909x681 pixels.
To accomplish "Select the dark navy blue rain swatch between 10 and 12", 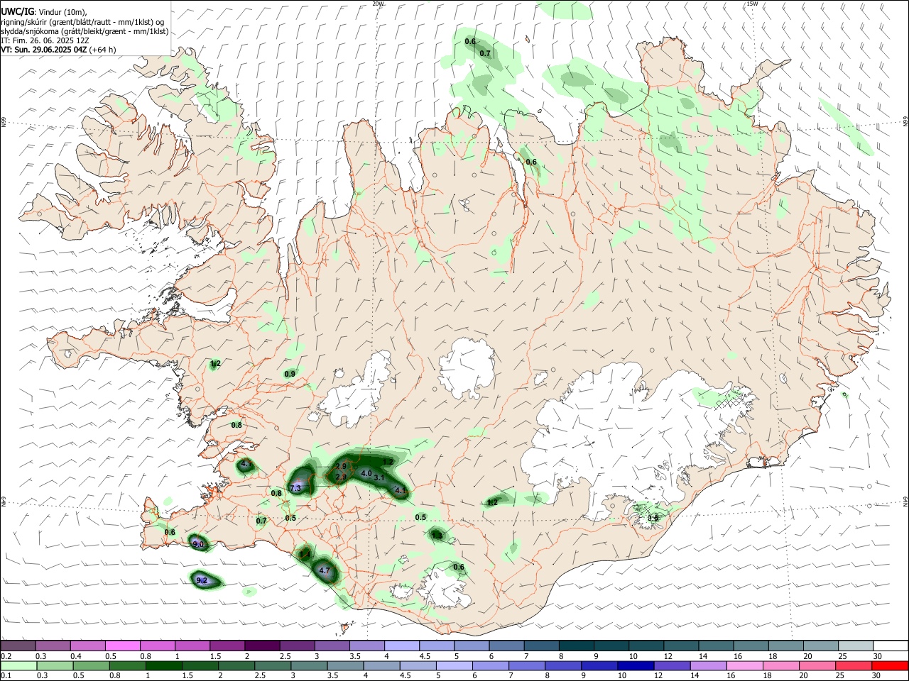I will [x=635, y=665].
